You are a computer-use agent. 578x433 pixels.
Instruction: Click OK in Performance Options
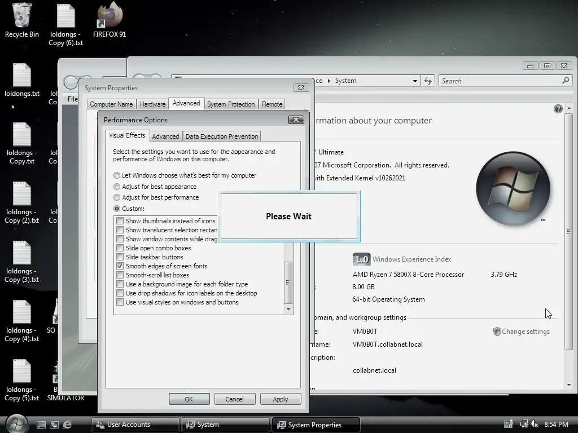[x=189, y=399]
